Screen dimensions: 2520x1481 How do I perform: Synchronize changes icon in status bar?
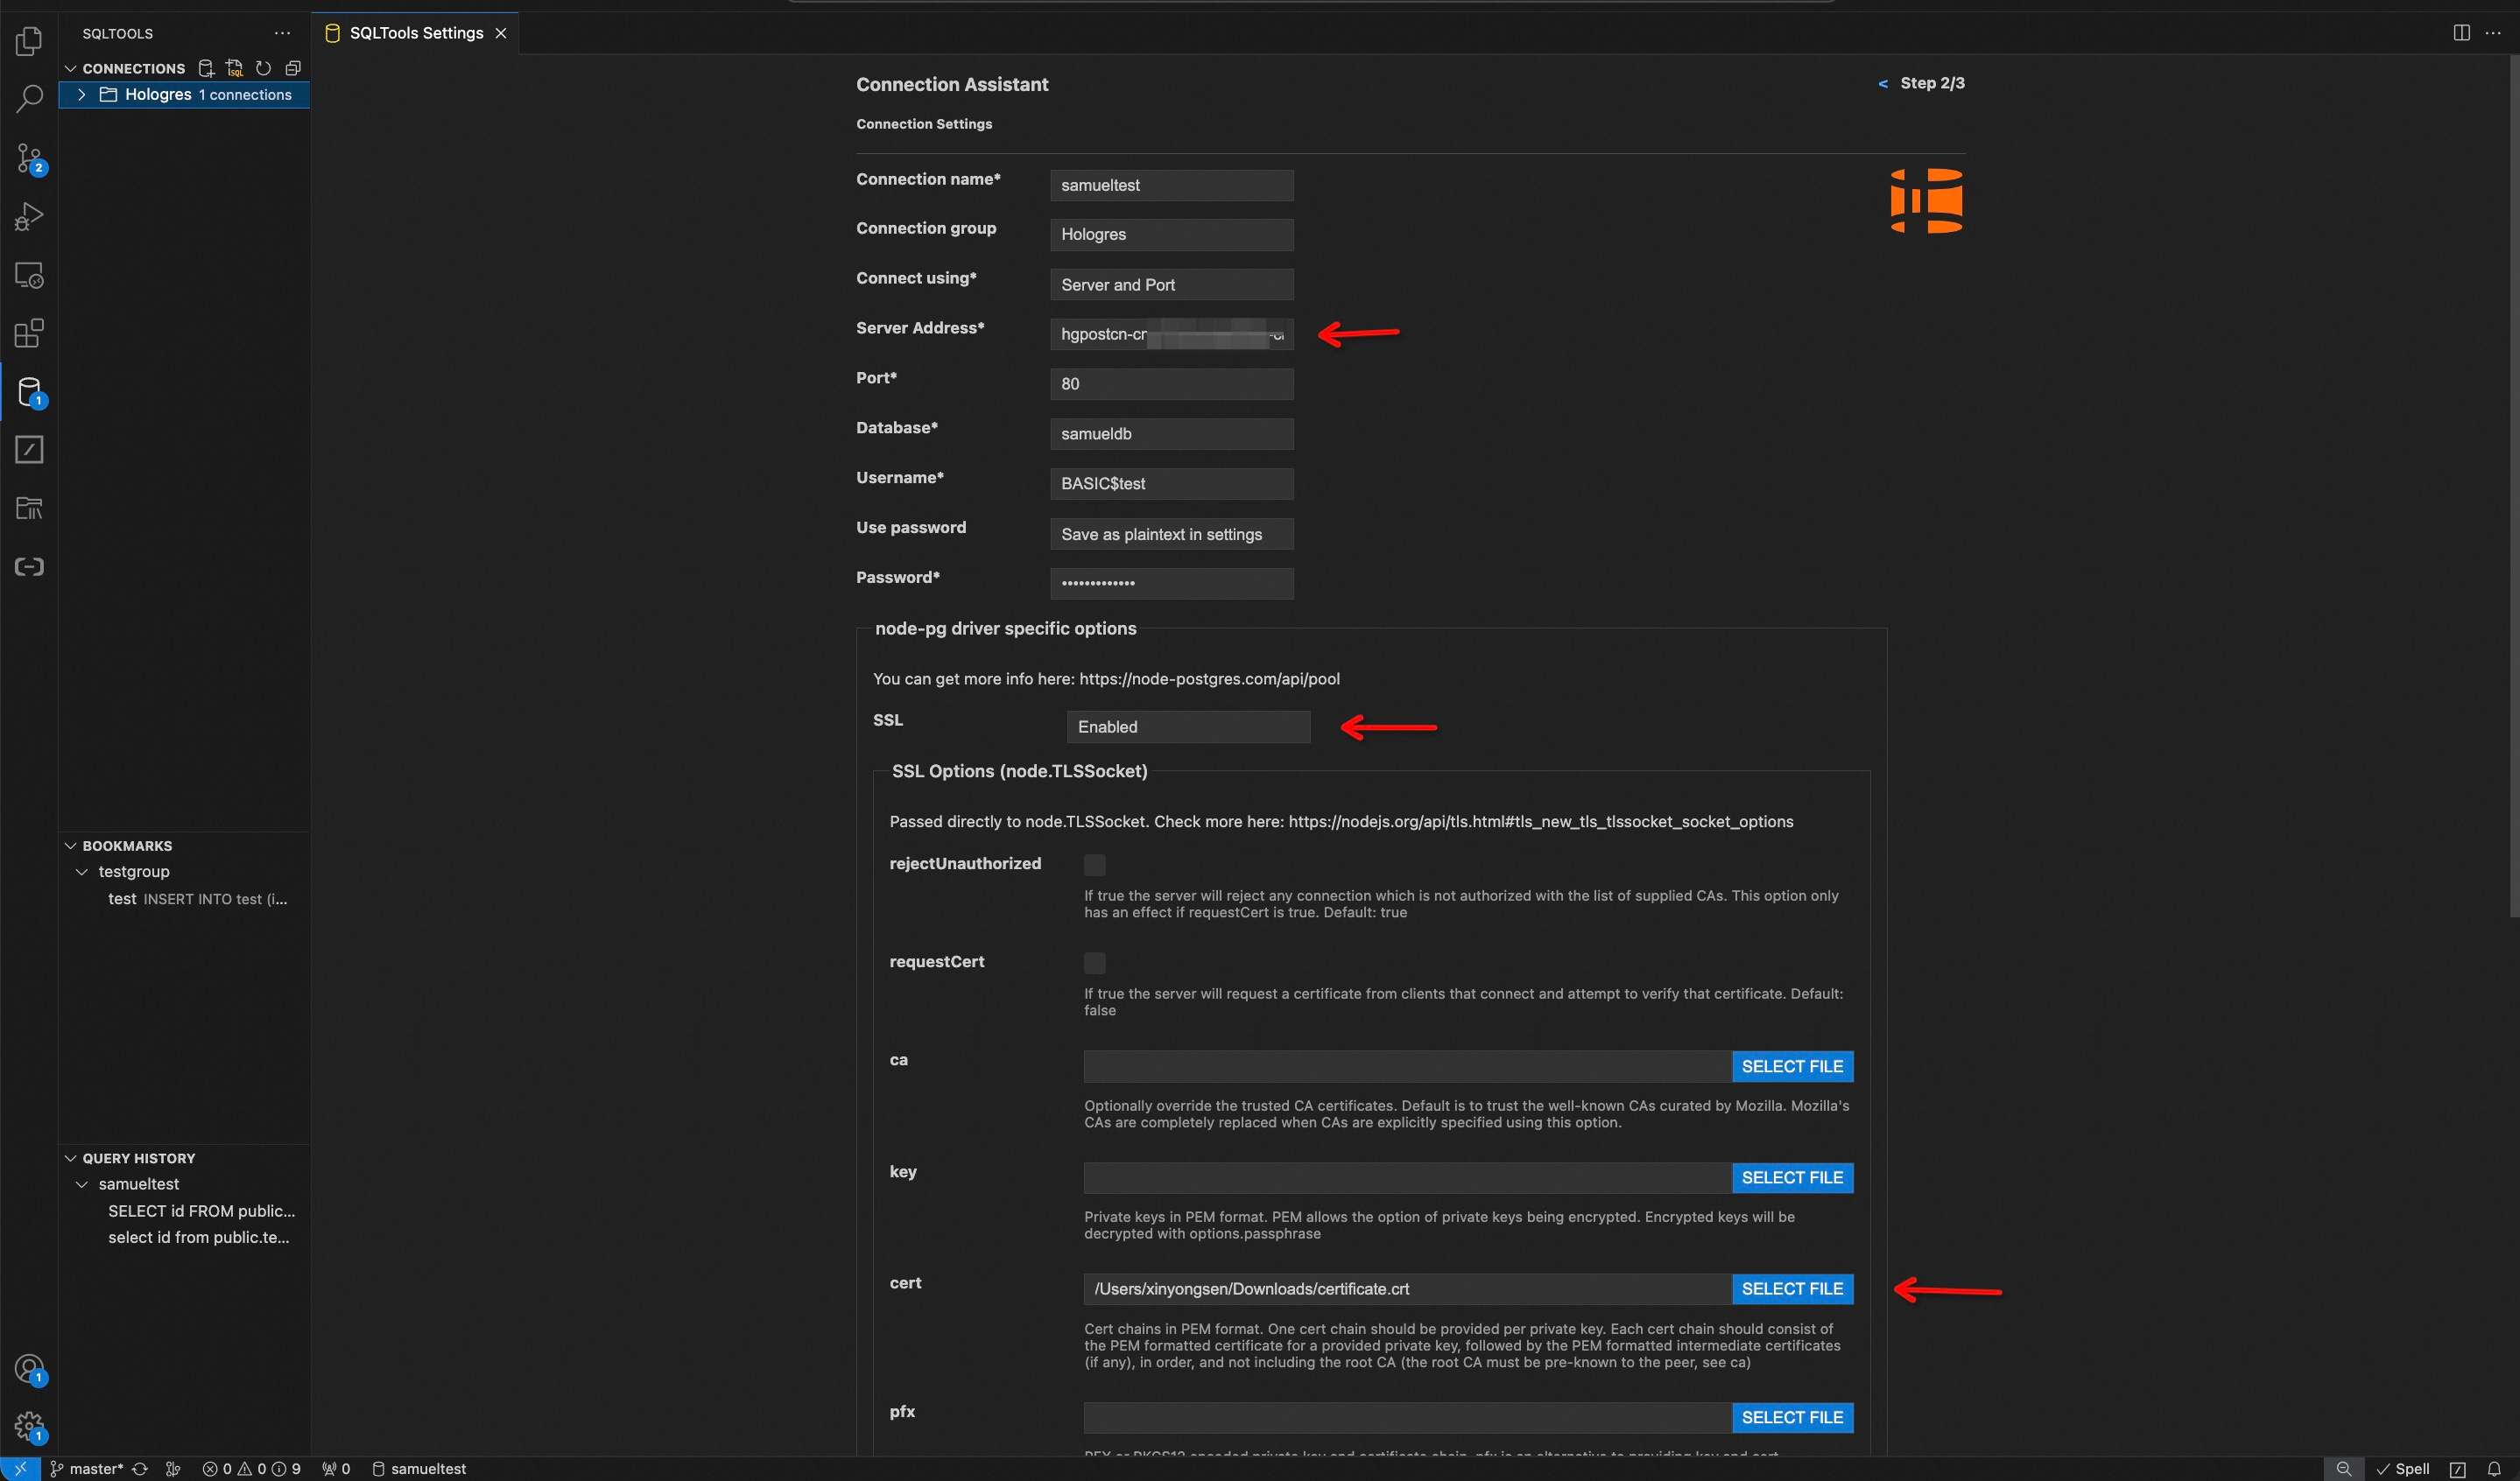click(x=140, y=1468)
